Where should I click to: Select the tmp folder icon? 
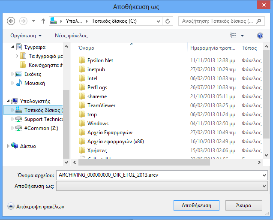tap(82, 115)
